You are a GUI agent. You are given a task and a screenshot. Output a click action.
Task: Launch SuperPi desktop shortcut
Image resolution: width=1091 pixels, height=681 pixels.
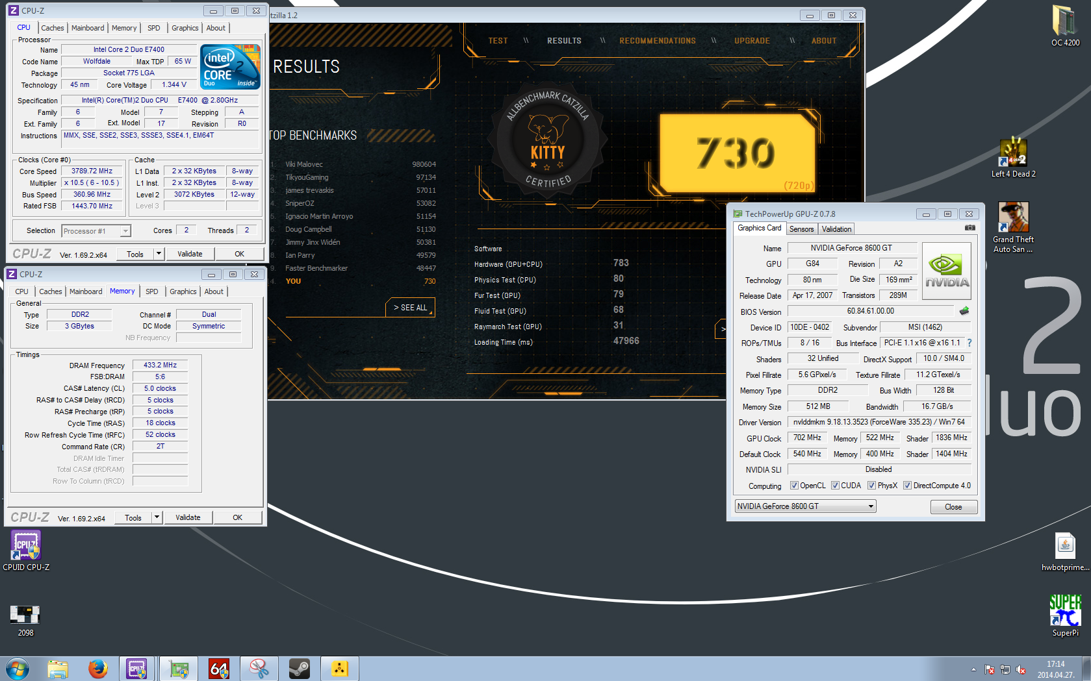tap(1065, 615)
